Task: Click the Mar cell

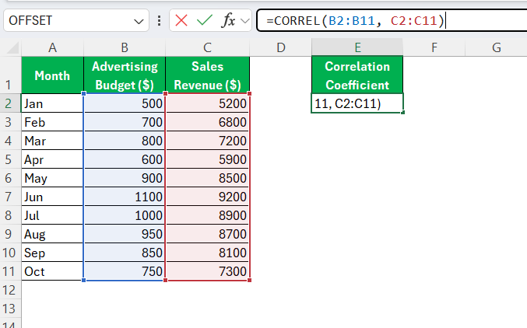Action: click(52, 141)
